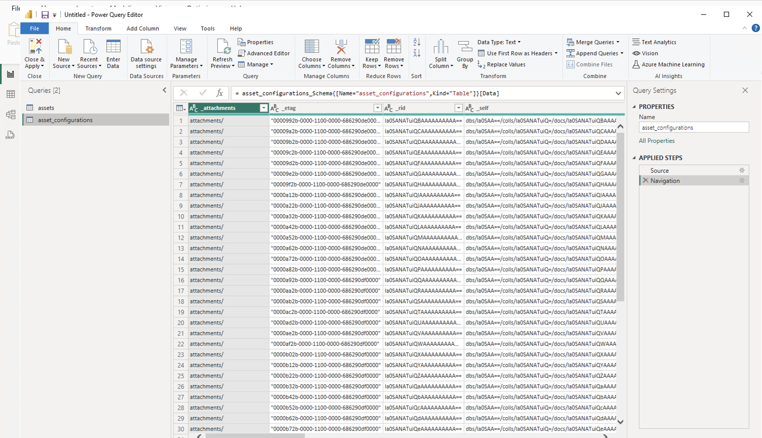Open Vision AI insight

pyautogui.click(x=645, y=53)
